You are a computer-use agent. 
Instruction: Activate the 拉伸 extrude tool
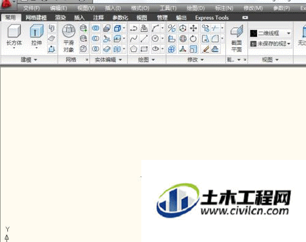37,37
